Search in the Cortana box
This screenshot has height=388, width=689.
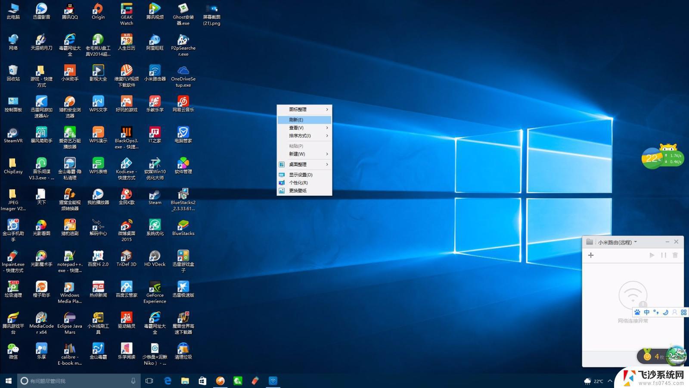coord(79,381)
